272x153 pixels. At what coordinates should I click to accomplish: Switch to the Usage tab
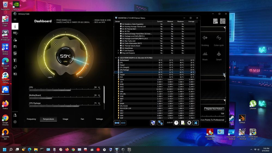tap(65, 119)
